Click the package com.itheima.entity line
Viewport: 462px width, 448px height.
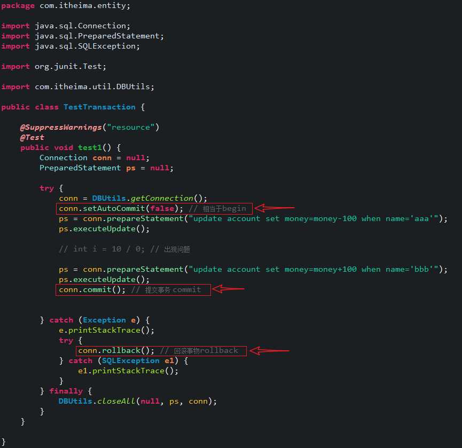tap(66, 5)
